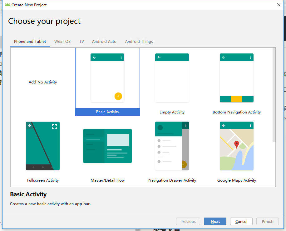Screen dimensions: 286x231
Task: Select the Google Maps Activity thumbnail
Action: tap(237, 146)
